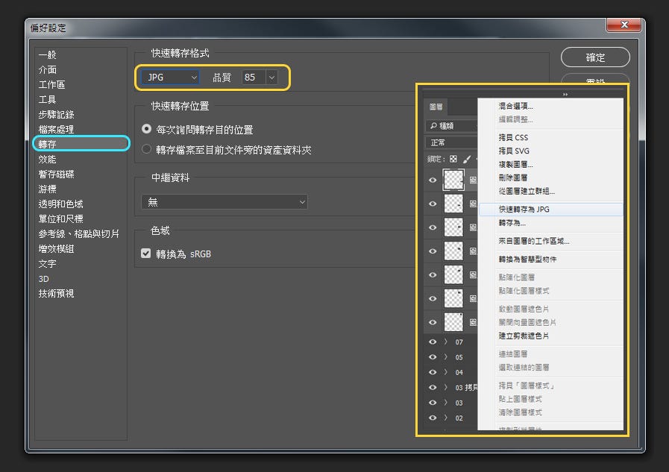Click the lock image pixels brush icon
The width and height of the screenshot is (669, 472).
pyautogui.click(x=467, y=159)
